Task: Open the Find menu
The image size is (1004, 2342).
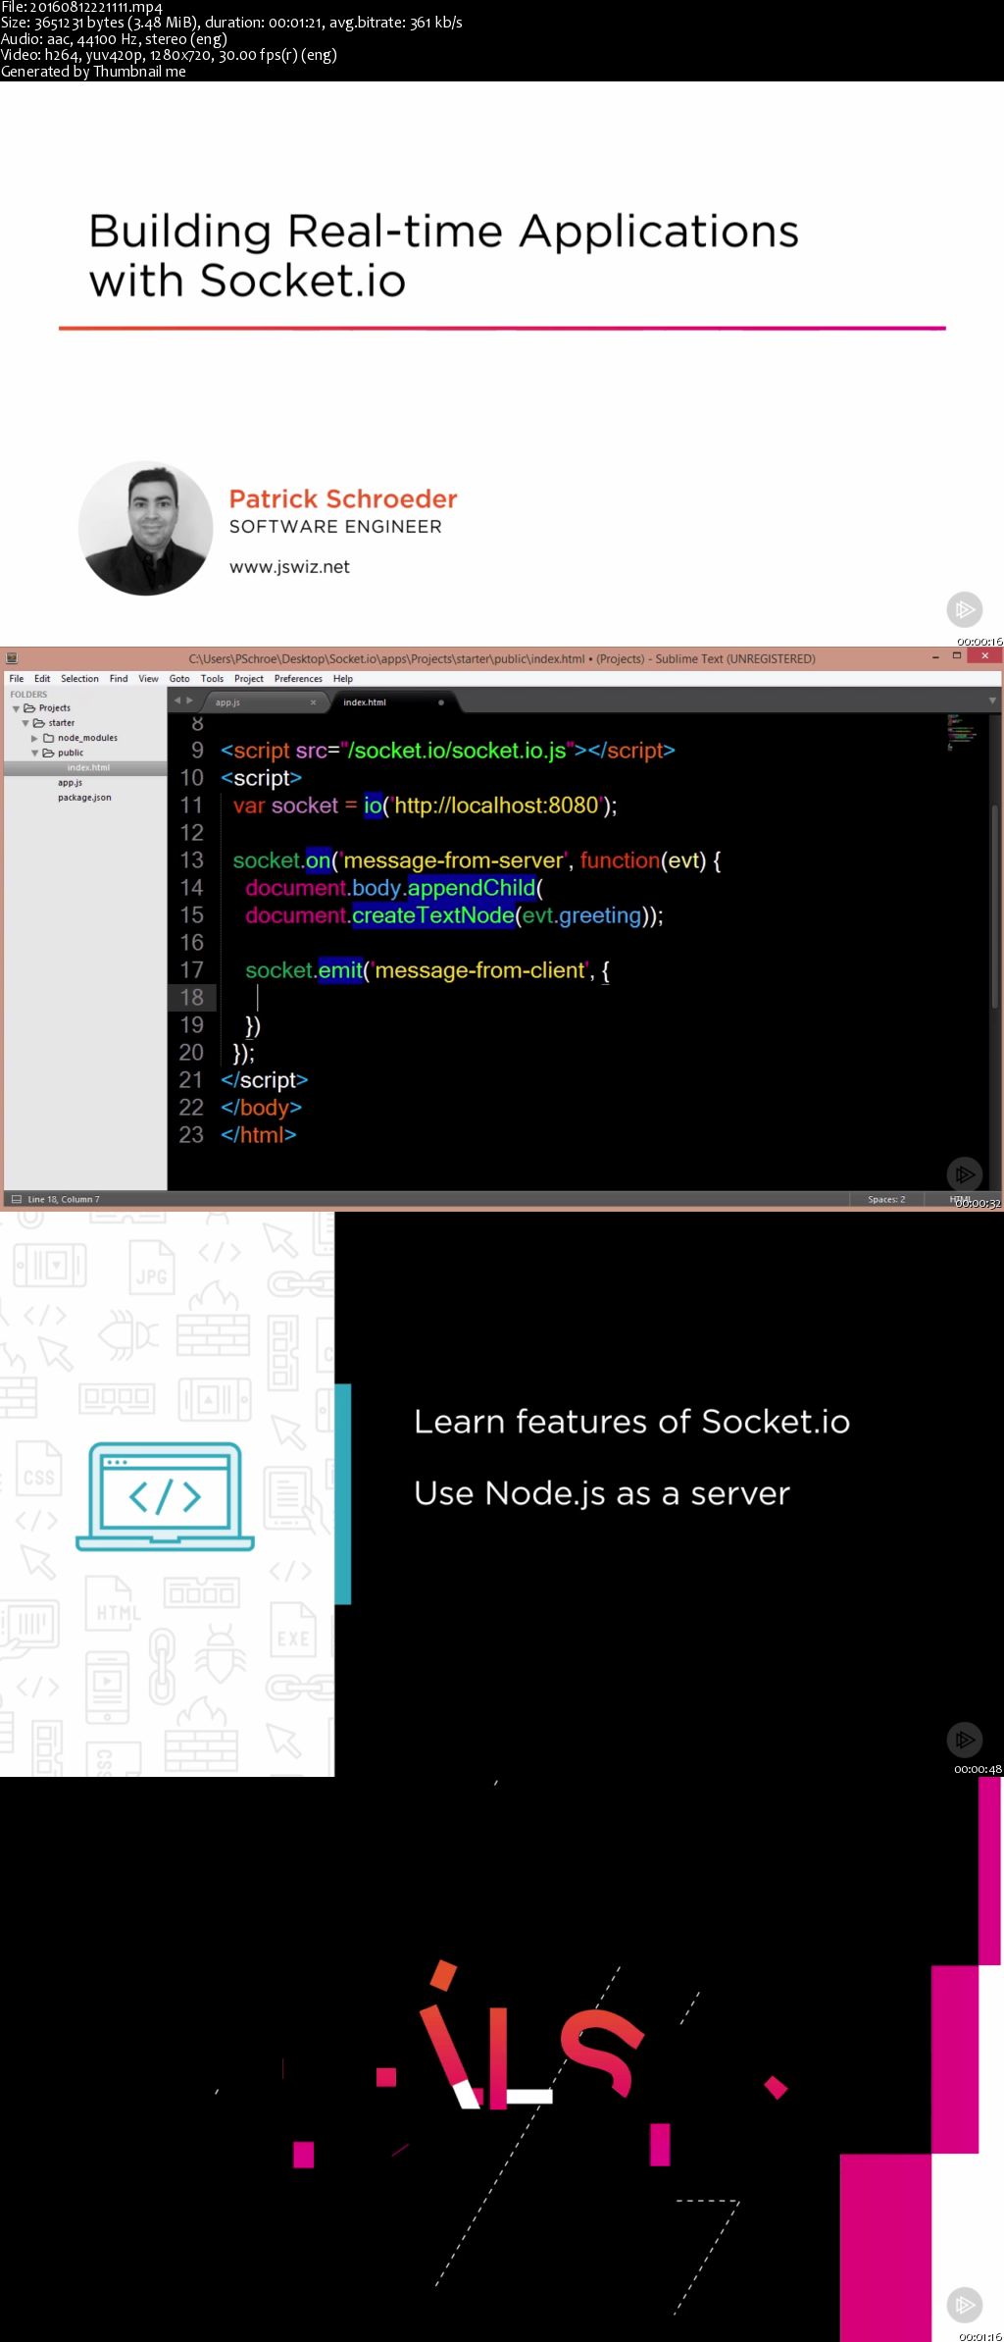Action: coord(119,678)
